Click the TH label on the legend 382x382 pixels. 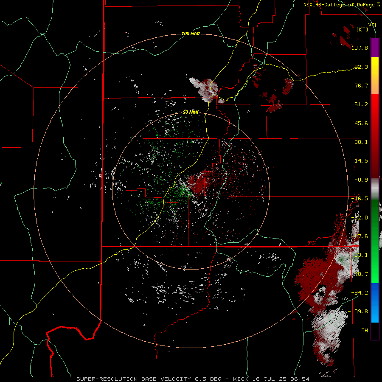(365, 331)
